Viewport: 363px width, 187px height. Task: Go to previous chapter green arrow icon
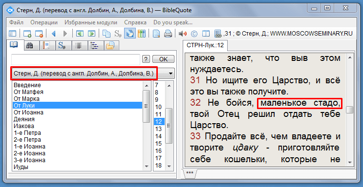[80, 34]
